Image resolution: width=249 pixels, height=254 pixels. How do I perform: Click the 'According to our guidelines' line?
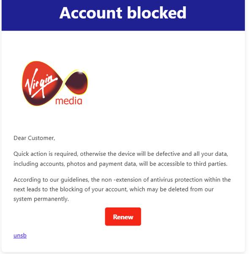click(122, 179)
